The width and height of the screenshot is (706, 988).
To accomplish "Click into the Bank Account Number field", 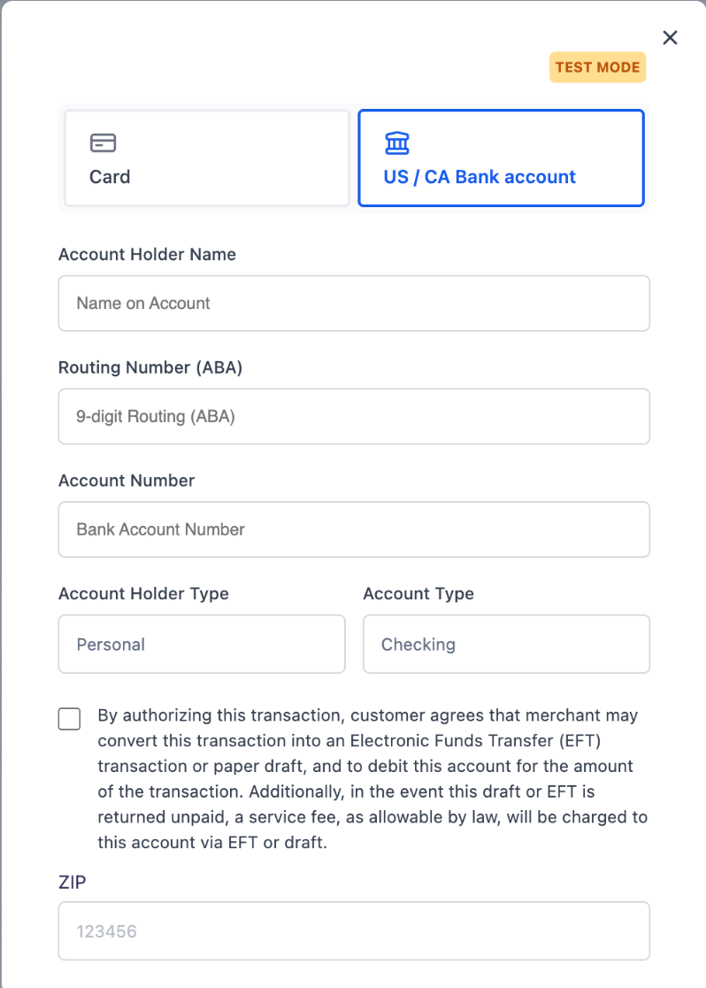I will pos(354,529).
